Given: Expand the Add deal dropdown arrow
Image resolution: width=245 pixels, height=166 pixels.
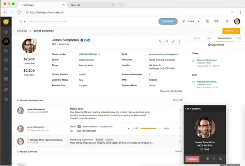Looking at the screenshot, I should click(x=238, y=31).
